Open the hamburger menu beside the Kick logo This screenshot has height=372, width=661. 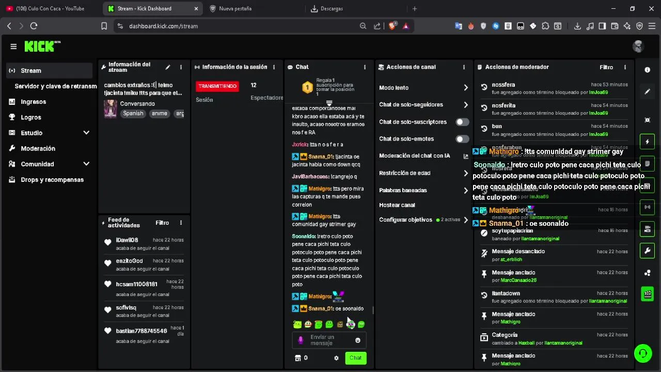click(x=13, y=47)
